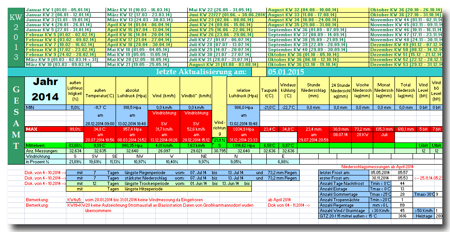Click the rain days count cell 119
This screenshot has width=450, height=232.
[x=402, y=205]
